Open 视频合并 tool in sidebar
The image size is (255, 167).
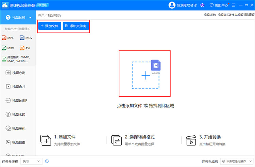coord(15,87)
